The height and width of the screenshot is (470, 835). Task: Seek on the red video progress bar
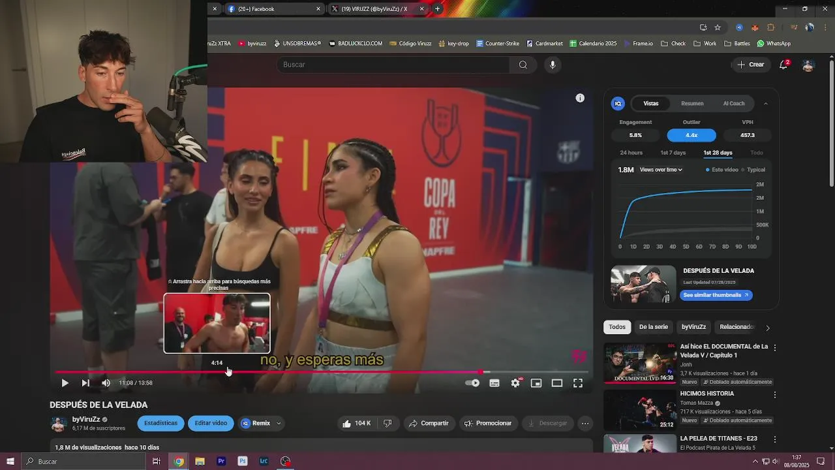pyautogui.click(x=322, y=372)
